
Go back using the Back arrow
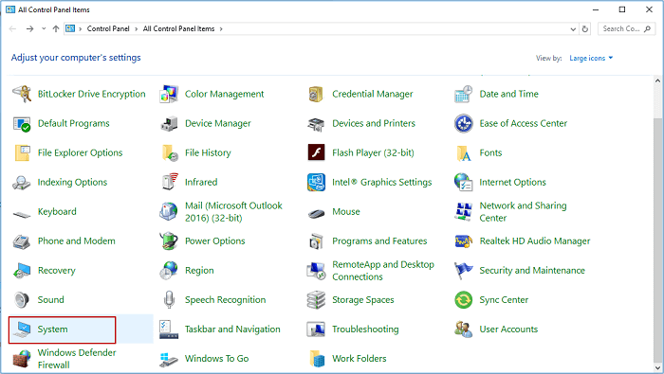pyautogui.click(x=12, y=28)
